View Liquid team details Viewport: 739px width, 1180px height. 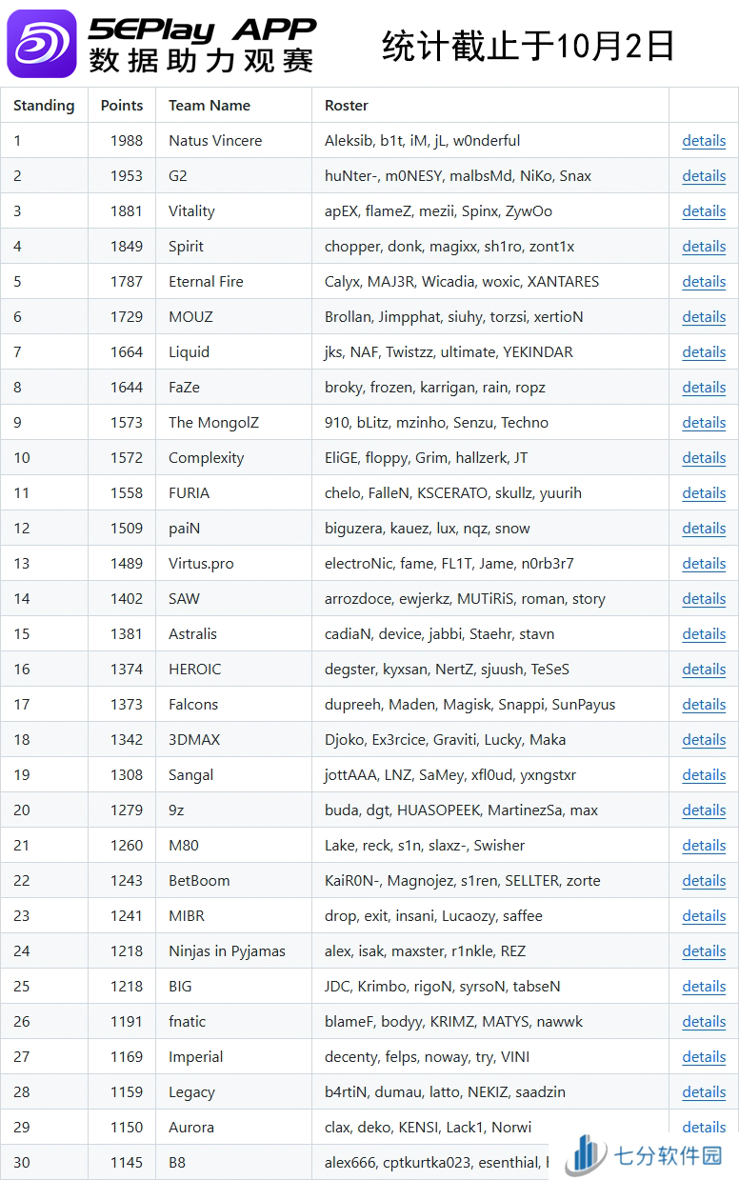[704, 352]
